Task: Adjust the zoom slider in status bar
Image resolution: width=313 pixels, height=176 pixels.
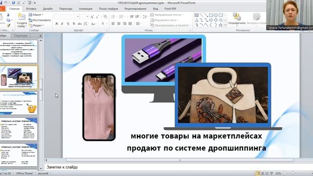Action: pyautogui.click(x=293, y=174)
